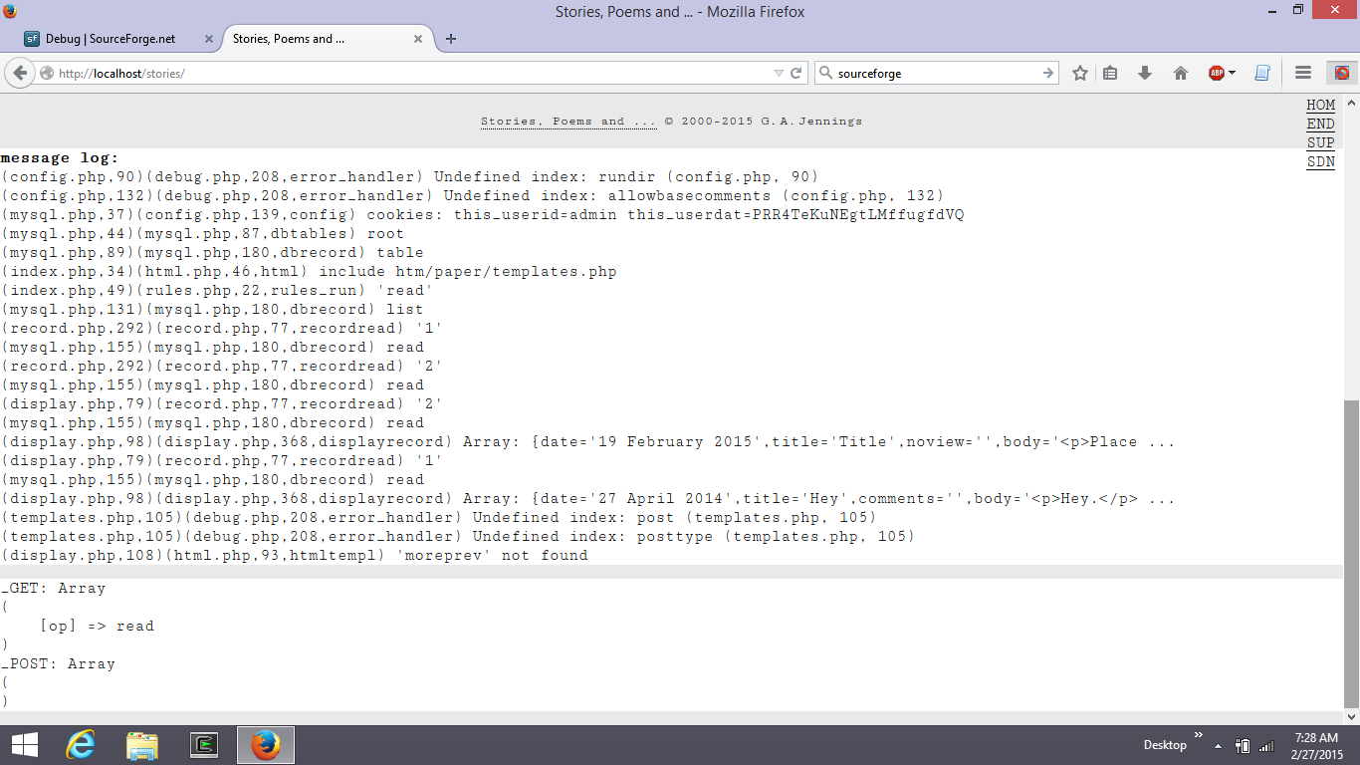Bookmark the page with the star icon

[x=1078, y=73]
